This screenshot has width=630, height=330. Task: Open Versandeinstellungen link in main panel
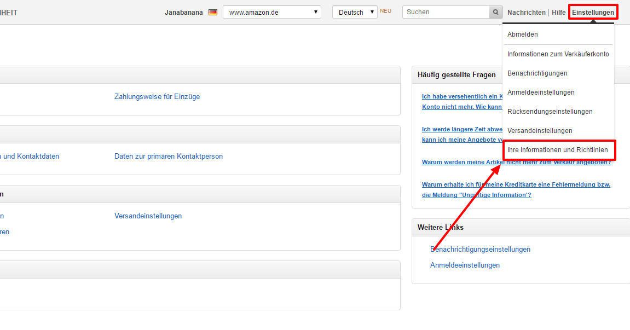point(148,216)
